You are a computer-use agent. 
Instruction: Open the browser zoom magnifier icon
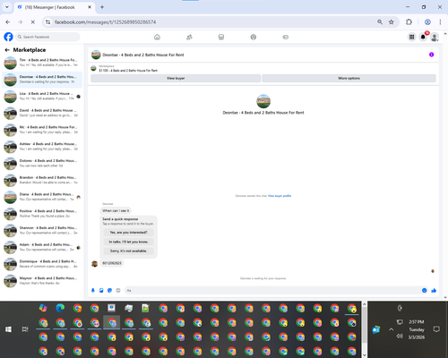tap(380, 21)
